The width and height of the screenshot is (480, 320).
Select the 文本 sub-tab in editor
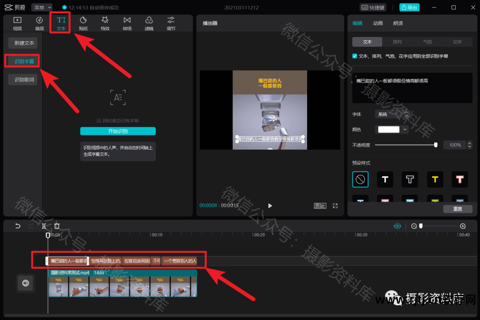367,42
